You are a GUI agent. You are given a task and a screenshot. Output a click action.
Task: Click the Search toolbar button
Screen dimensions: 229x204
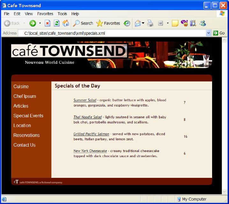pyautogui.click(x=83, y=23)
